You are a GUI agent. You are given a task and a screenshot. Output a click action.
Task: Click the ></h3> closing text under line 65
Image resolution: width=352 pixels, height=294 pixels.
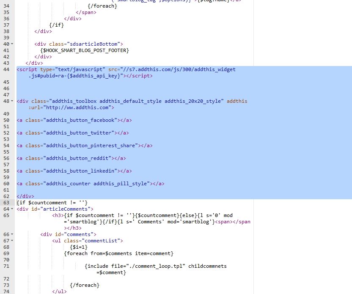73,228
